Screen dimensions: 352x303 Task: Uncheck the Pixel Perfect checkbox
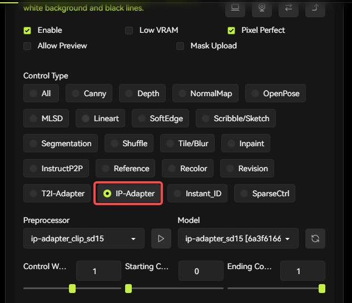coord(231,30)
